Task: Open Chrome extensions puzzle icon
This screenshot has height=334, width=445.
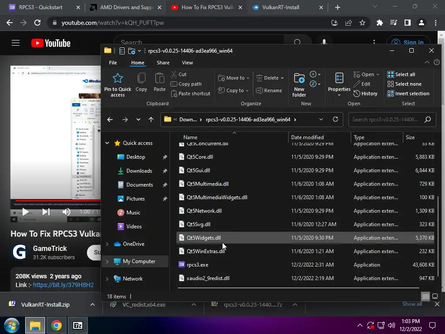Action: pos(379,23)
